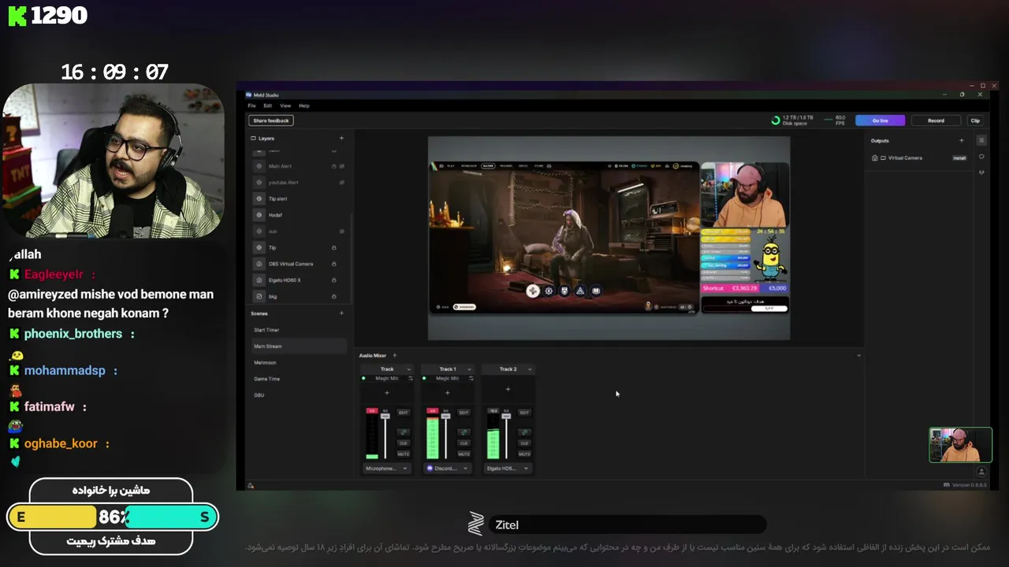Show the hidden youtube Alert layer
Screen dimensions: 1009x567
341,182
